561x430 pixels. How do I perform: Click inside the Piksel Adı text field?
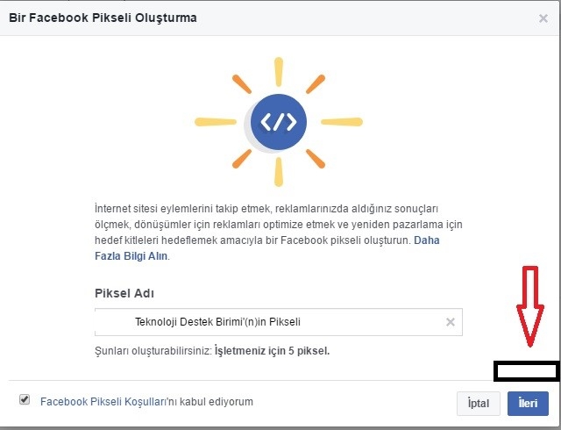279,322
